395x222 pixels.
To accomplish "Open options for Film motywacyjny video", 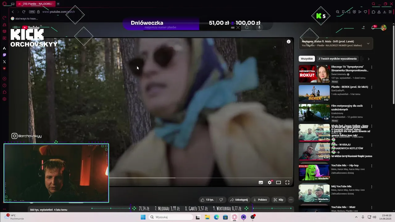I will (x=372, y=106).
